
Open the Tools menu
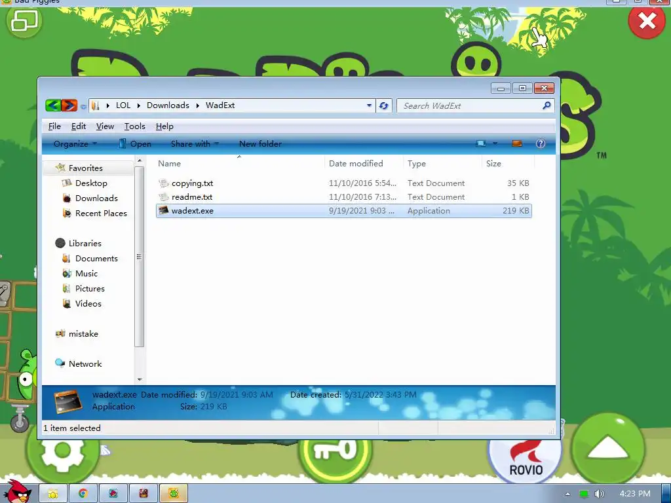(x=135, y=126)
